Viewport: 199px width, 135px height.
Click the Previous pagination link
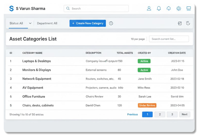pos(132,114)
